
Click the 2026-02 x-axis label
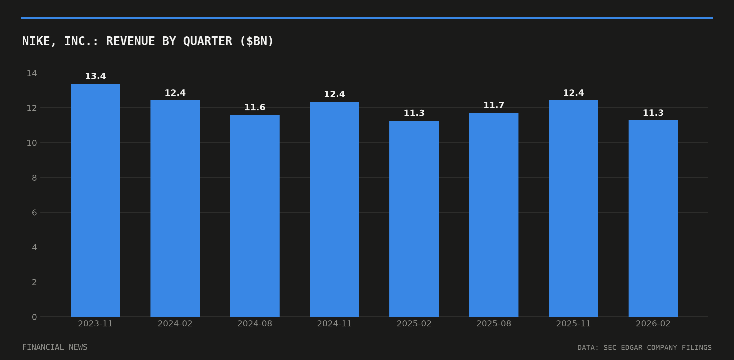(653, 324)
